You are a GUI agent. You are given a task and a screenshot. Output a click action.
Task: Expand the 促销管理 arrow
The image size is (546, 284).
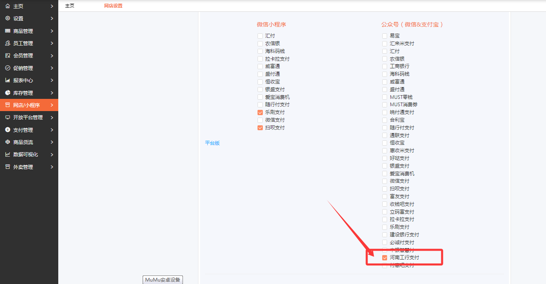pos(52,68)
